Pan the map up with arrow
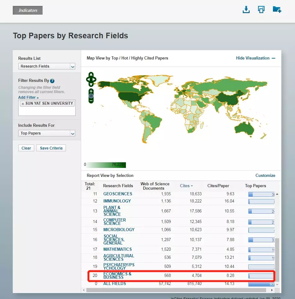The image size is (295, 299). click(91, 75)
